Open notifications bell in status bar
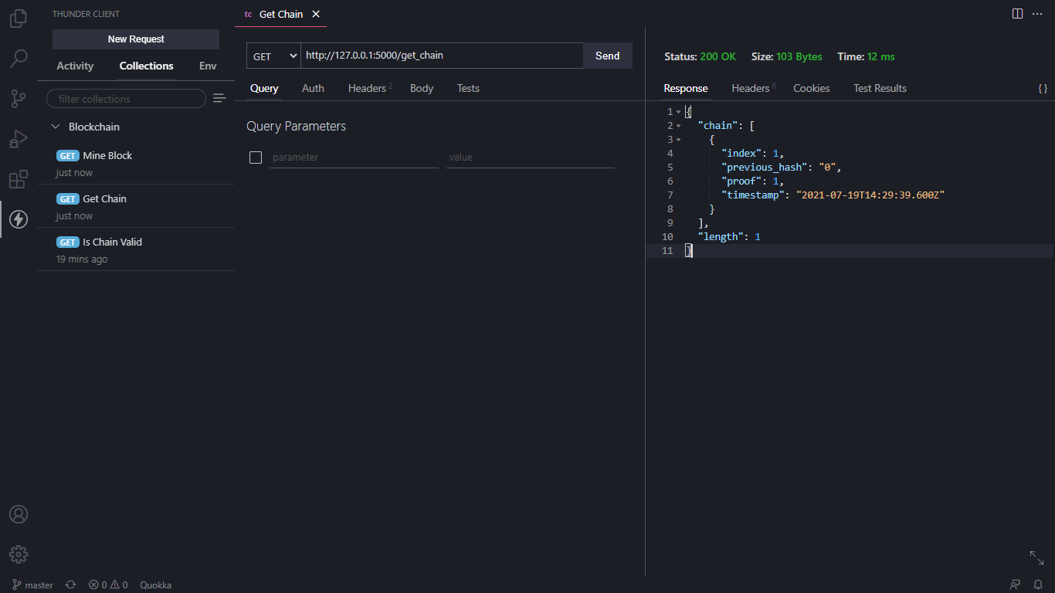 (x=1039, y=585)
